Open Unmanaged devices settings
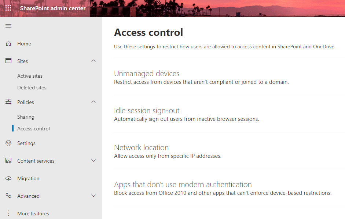Image resolution: width=345 pixels, height=219 pixels. tap(146, 73)
